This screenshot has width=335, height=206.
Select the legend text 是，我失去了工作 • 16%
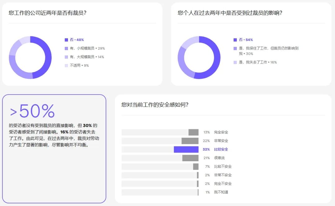click(258, 62)
